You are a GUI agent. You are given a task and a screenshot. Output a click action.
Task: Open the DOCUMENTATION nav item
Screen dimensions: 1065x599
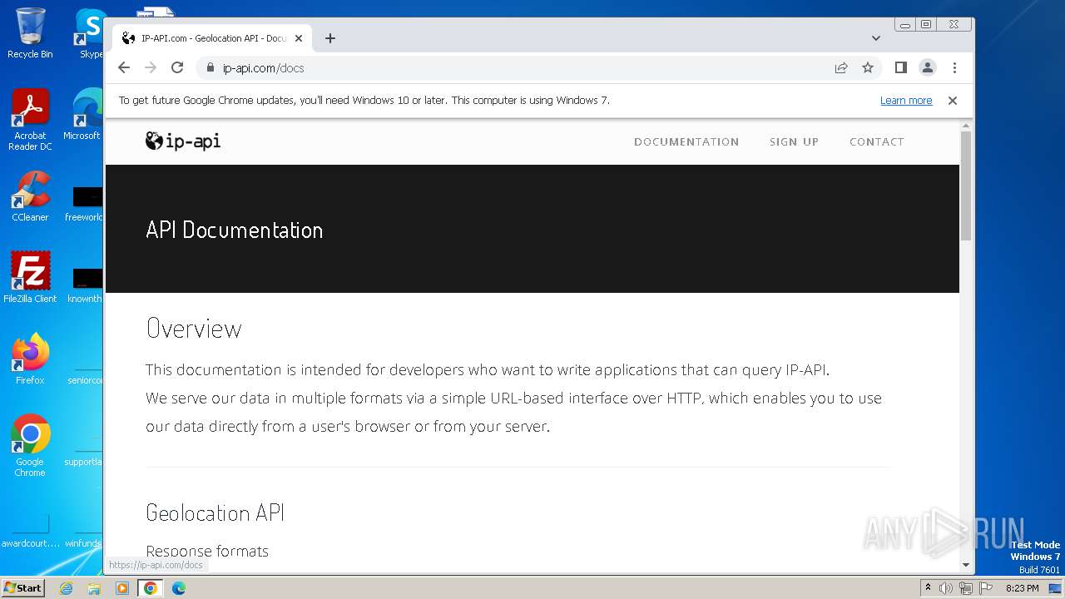click(686, 141)
